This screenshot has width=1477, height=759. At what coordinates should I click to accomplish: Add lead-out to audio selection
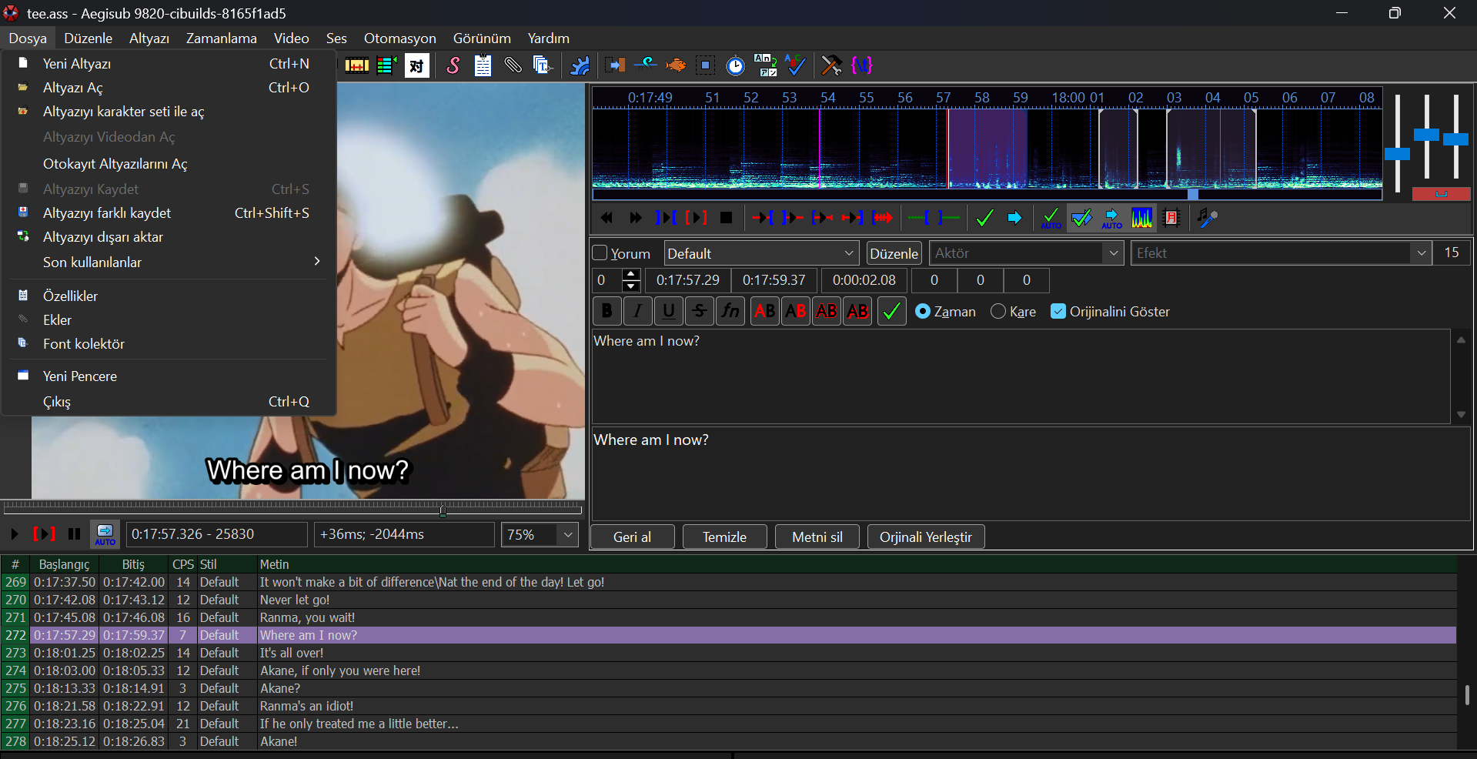(949, 218)
